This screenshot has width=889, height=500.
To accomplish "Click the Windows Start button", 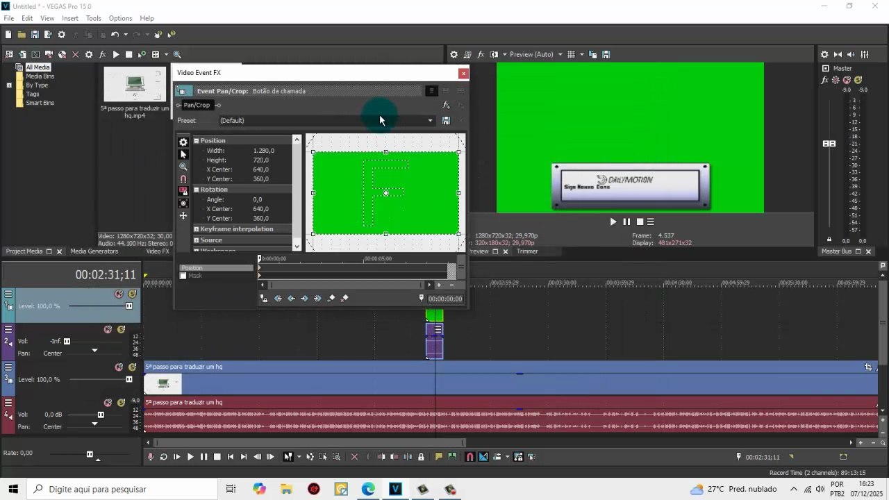I will tap(13, 490).
